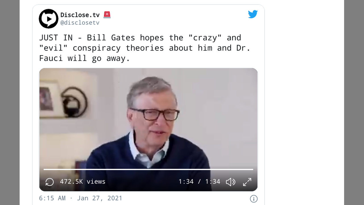Click the 472.5K views counter
The height and width of the screenshot is (205, 364).
pos(82,182)
